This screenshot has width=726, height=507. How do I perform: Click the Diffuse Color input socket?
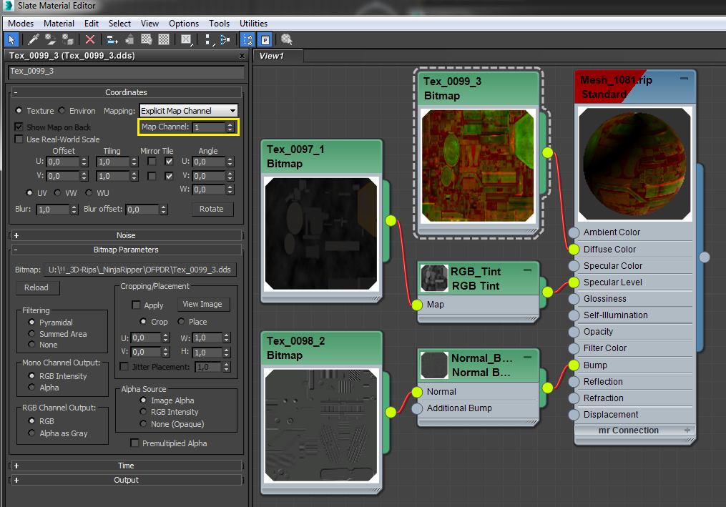(x=574, y=249)
